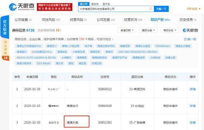Select the 滴滴闪电拼车 trademark tag
Image resolution: width=204 pixels, height=130 pixels.
click(24, 63)
